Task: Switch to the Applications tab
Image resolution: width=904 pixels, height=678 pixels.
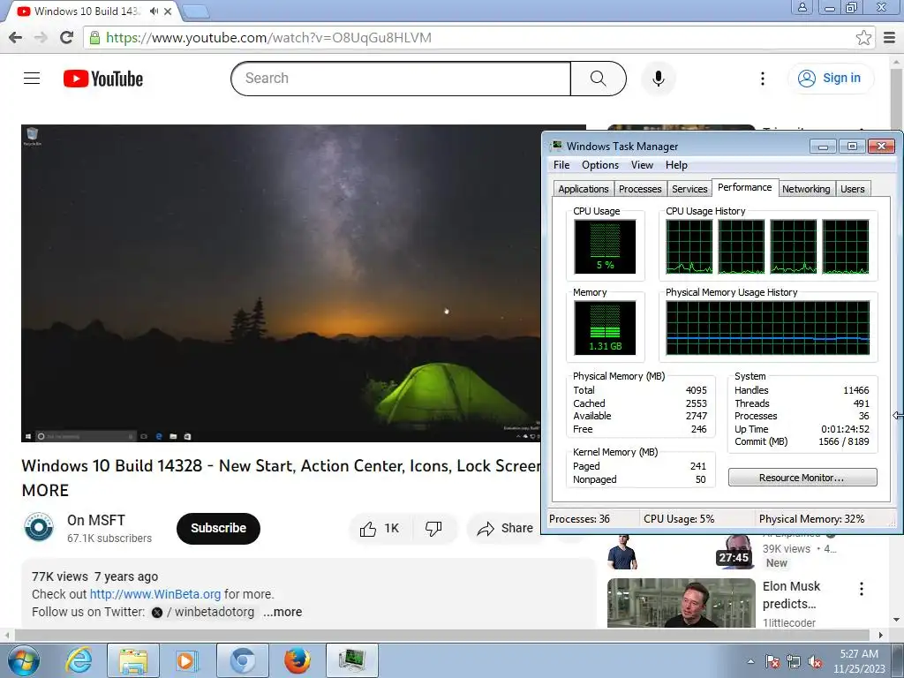Action: coord(583,189)
